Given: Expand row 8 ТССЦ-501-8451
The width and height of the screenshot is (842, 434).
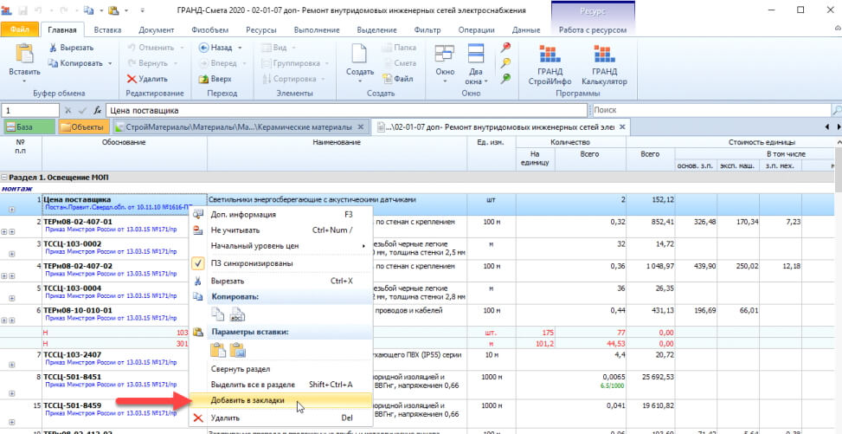Looking at the screenshot, I should click(x=10, y=394).
